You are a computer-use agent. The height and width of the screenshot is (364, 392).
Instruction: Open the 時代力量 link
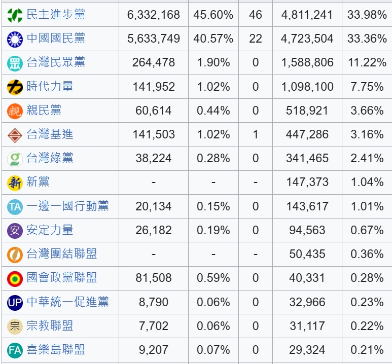click(50, 86)
